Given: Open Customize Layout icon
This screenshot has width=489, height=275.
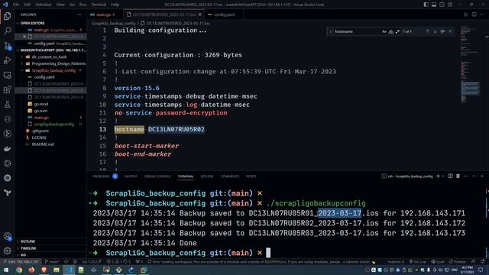Looking at the screenshot, I should [450, 5].
